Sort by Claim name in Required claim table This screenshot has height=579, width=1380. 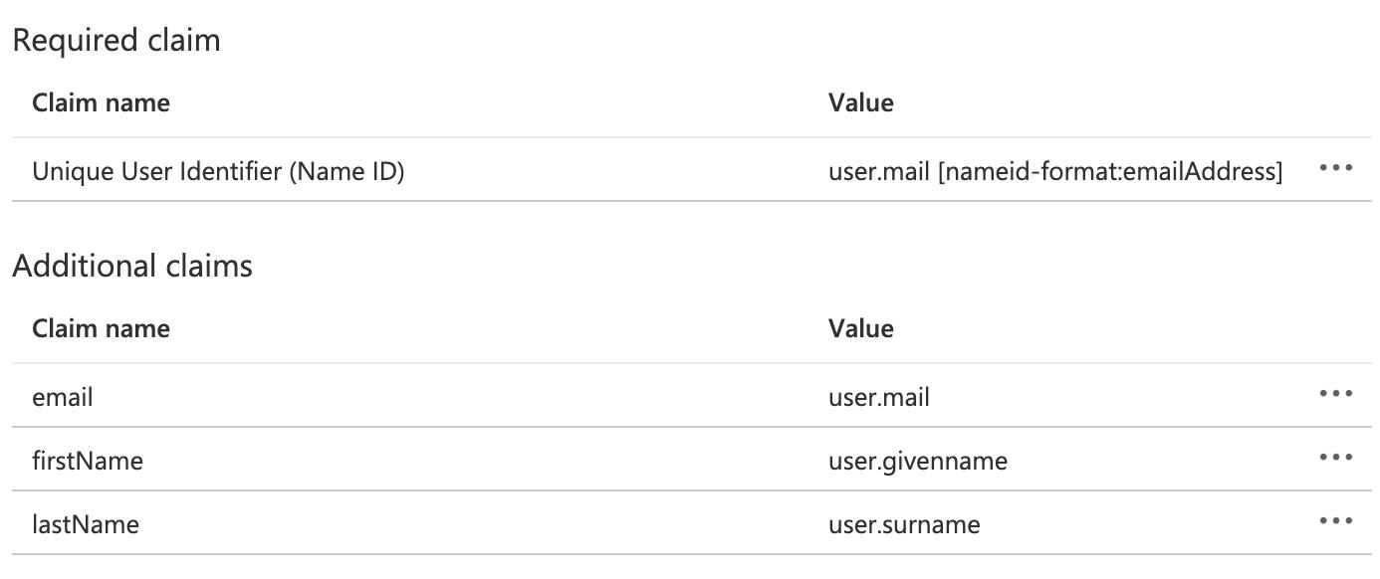pyautogui.click(x=101, y=102)
